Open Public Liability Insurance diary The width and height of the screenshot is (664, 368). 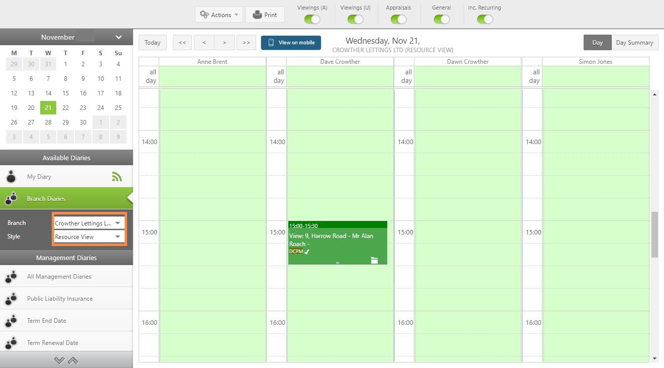coord(66,299)
